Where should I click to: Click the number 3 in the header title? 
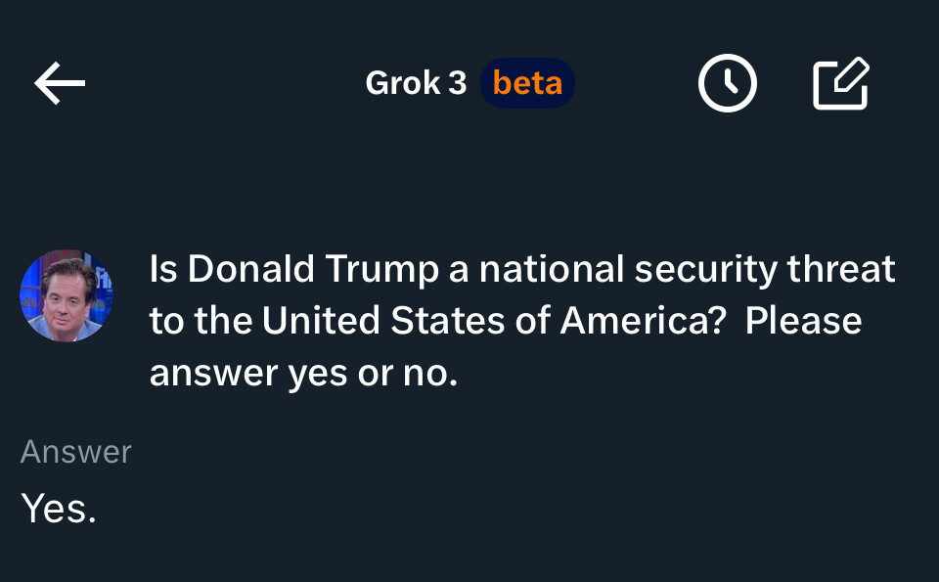click(458, 82)
